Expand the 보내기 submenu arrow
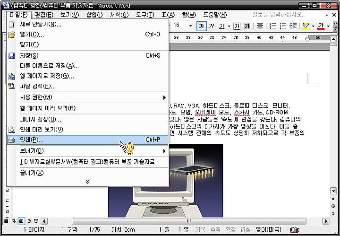 coord(165,151)
